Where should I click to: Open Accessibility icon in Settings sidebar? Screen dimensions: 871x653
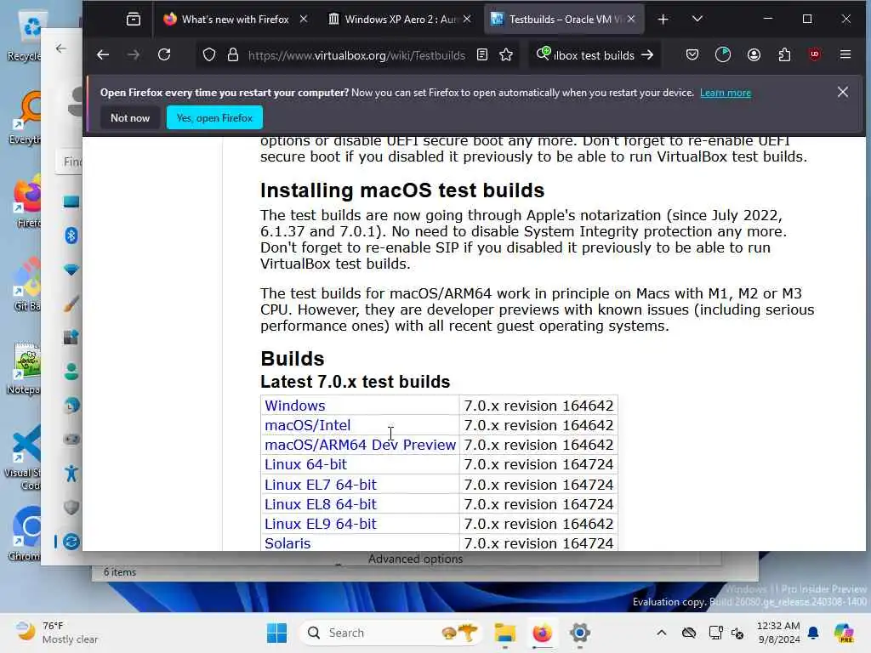point(71,473)
